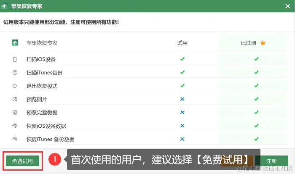Click the 已注册 checkmark for 预览图片
The image size is (295, 174).
pyautogui.click(x=256, y=99)
